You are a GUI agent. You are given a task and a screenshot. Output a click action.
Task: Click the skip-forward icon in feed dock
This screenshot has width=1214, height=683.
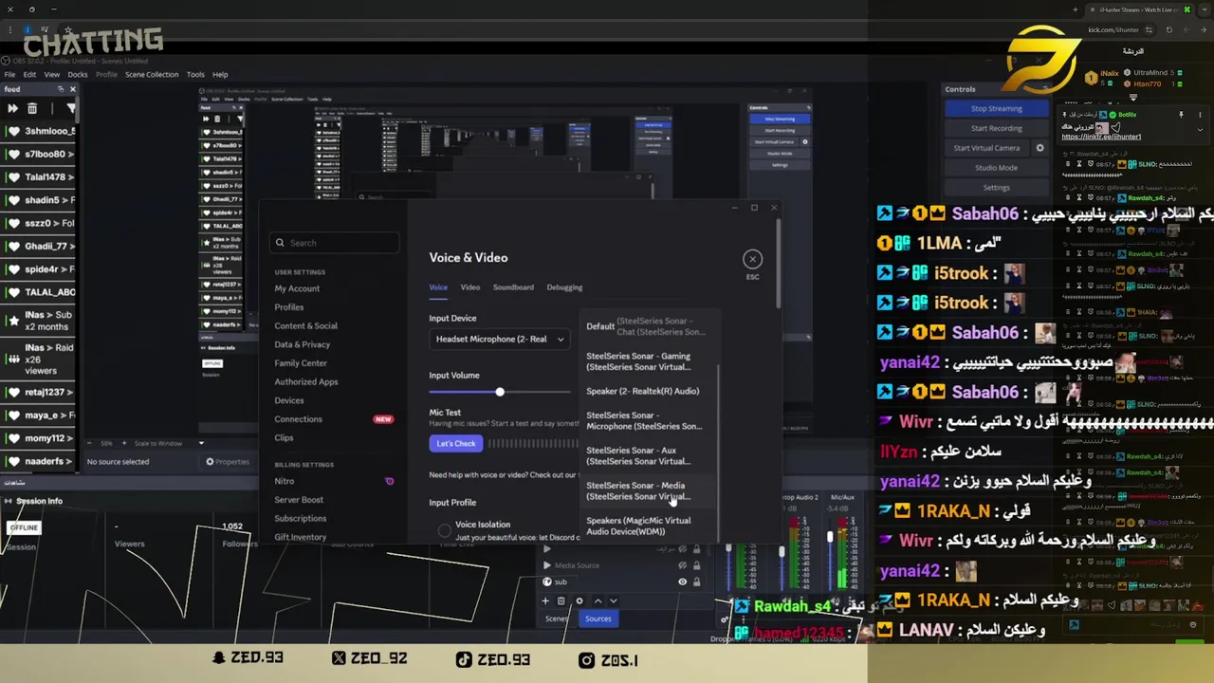pos(13,108)
